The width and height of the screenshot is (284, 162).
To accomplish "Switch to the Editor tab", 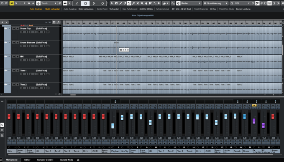I will pyautogui.click(x=27, y=160).
